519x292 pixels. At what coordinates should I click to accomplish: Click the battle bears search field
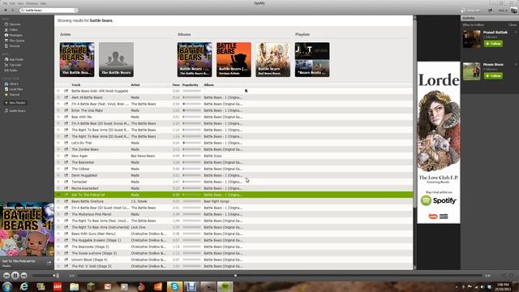tap(48, 11)
